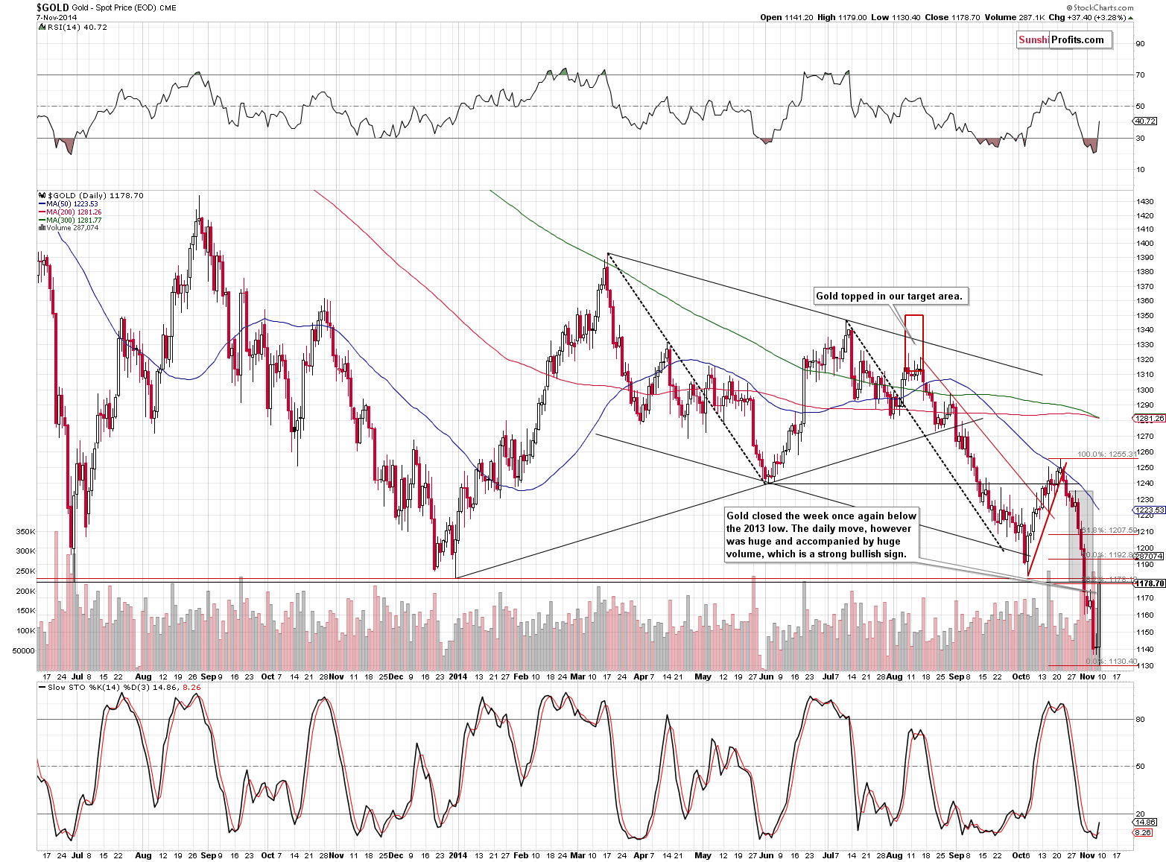Click the 1178.70 last price tag
This screenshot has width=1166, height=862.
tap(1148, 583)
